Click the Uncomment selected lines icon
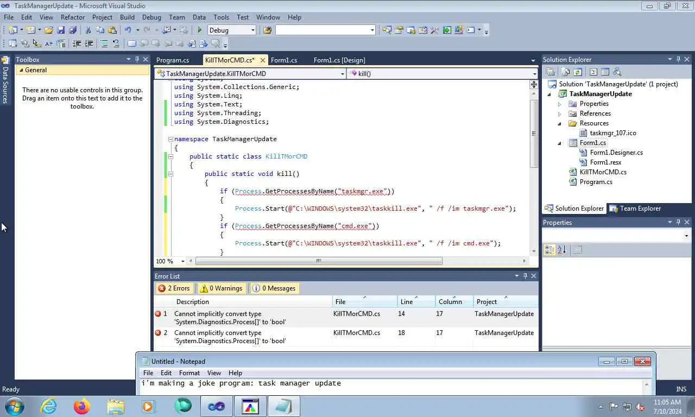The width and height of the screenshot is (695, 417). point(116,44)
